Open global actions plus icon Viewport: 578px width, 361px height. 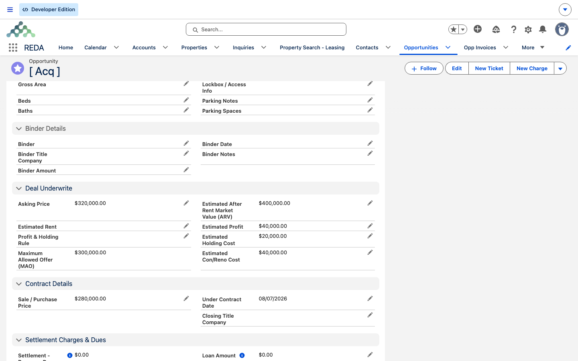[478, 29]
